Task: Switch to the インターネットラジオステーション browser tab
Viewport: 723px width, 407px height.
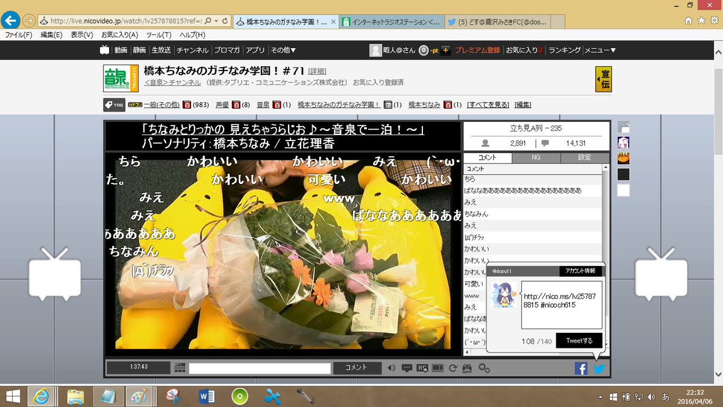Action: pos(392,22)
